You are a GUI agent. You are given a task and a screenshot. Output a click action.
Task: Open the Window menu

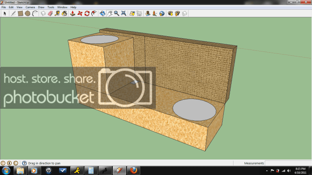click(x=62, y=7)
